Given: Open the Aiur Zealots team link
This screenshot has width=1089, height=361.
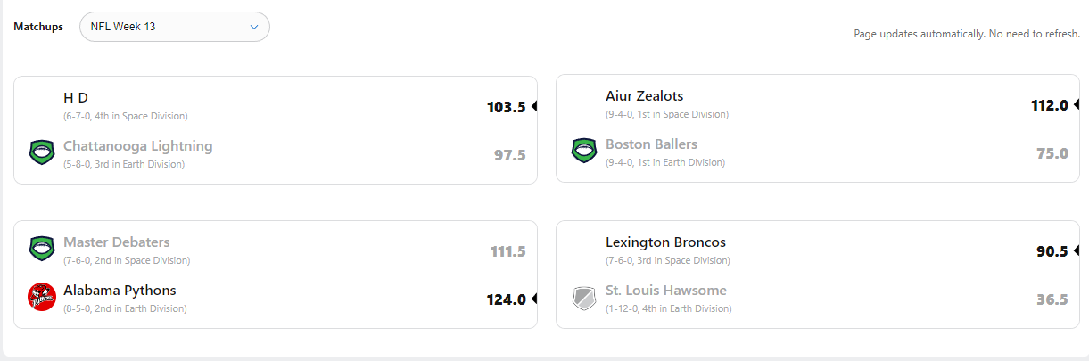Looking at the screenshot, I should click(644, 96).
